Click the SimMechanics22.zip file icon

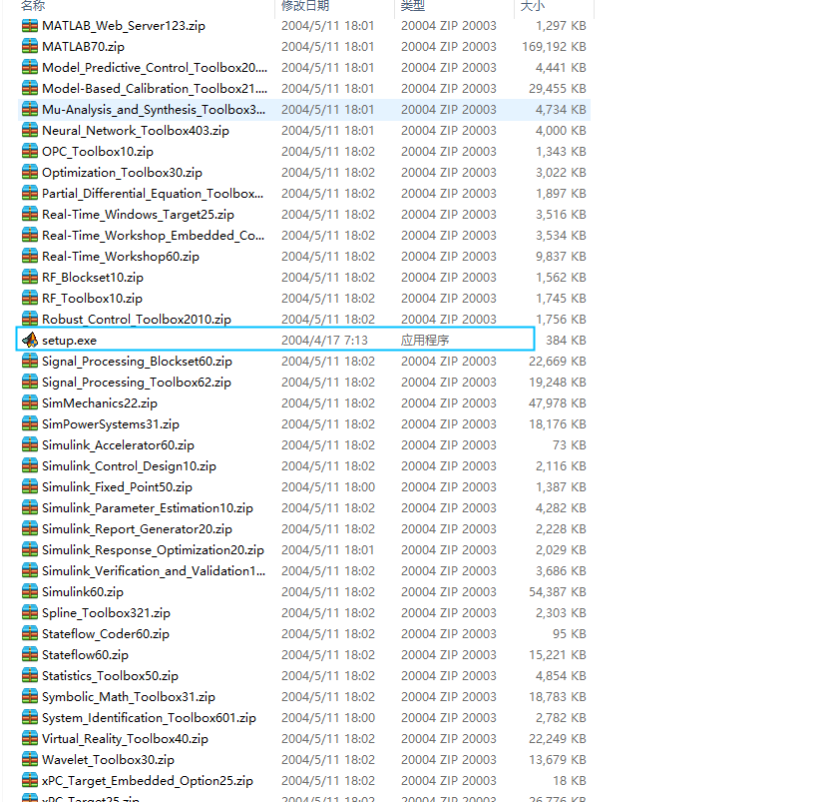pyautogui.click(x=30, y=403)
